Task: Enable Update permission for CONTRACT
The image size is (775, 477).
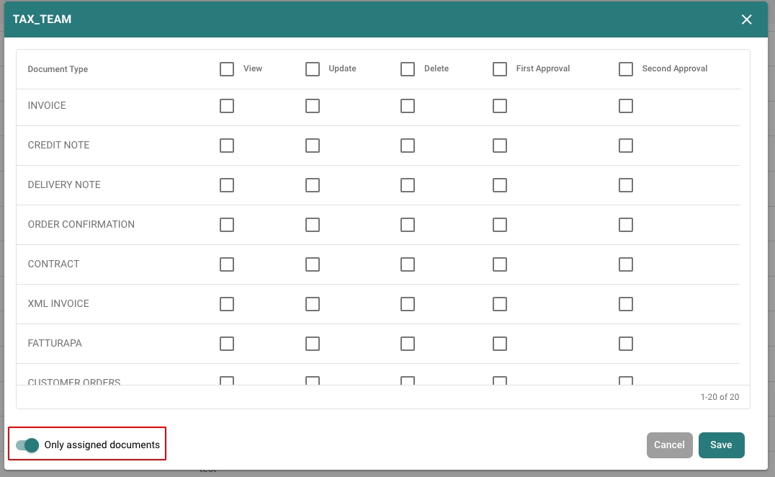Action: tap(313, 264)
